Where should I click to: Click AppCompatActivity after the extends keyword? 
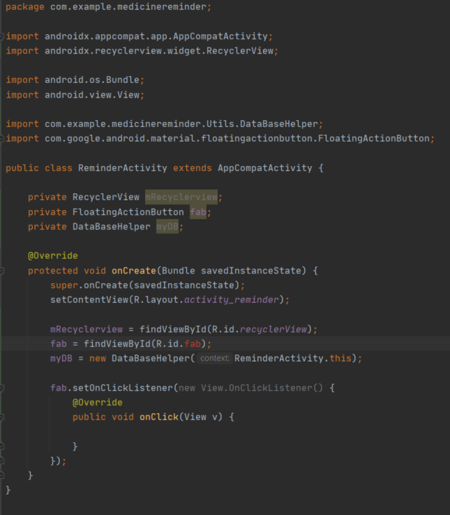point(264,168)
